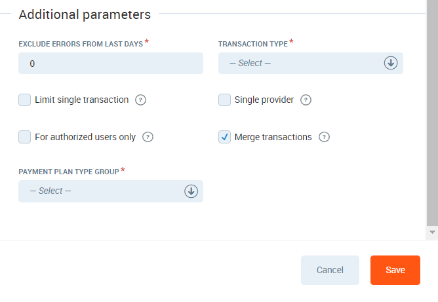
Task: Click the Payment Plan Type Group label
Action: (69, 172)
